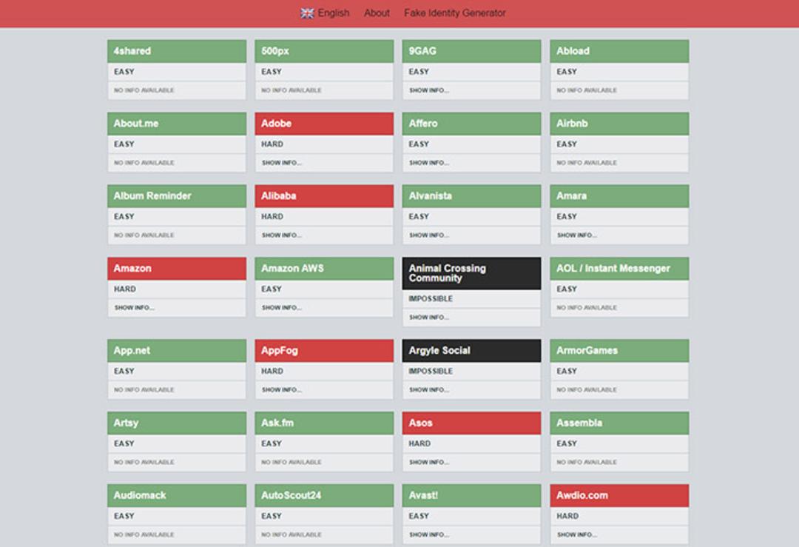Expand Show Info under Animal Crossing Community

pos(429,317)
